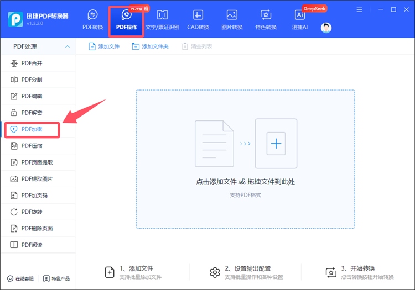
Task: Maximize the application window
Action: (393, 9)
